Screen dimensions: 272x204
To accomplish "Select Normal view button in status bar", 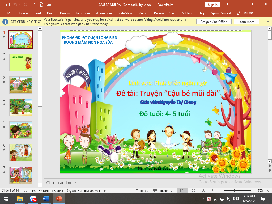I will click(182, 190).
